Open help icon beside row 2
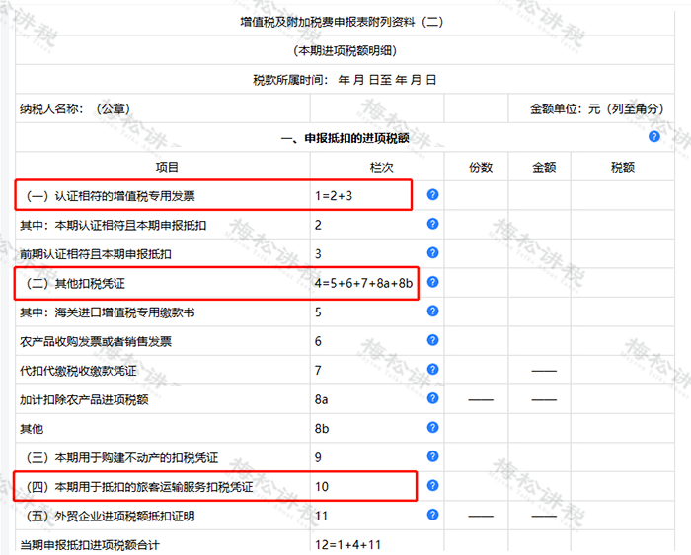This screenshot has height=555, width=691. (x=432, y=224)
